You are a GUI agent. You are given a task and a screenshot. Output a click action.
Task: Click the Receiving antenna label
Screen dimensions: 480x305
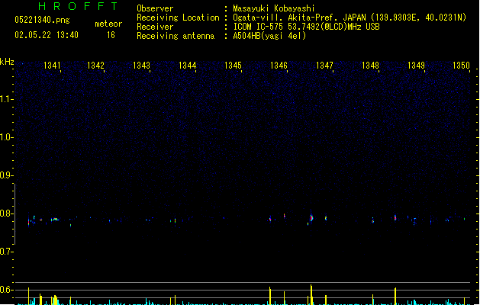(176, 36)
